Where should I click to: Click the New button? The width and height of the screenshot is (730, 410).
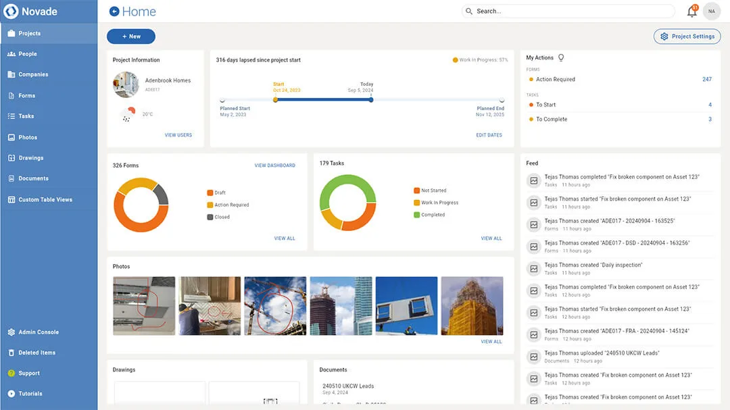[131, 36]
